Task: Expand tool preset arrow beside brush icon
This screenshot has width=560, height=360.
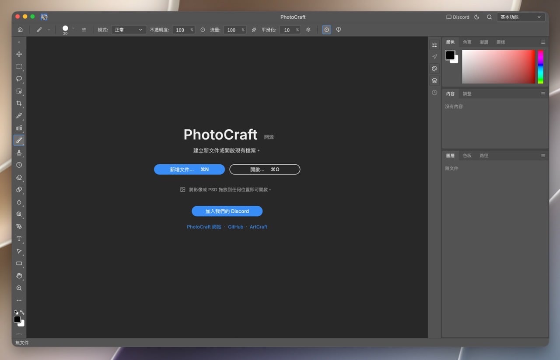Action: tap(49, 30)
